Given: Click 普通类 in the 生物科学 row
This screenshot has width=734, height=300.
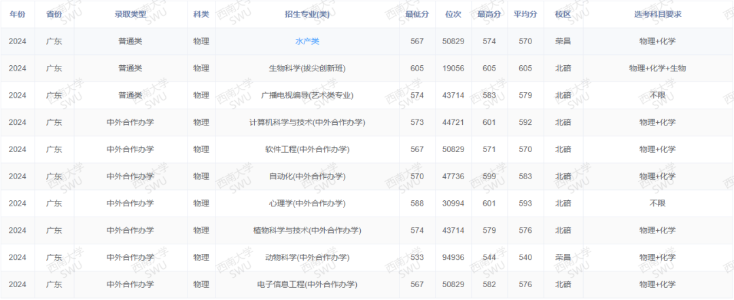Looking at the screenshot, I should click(x=130, y=69).
